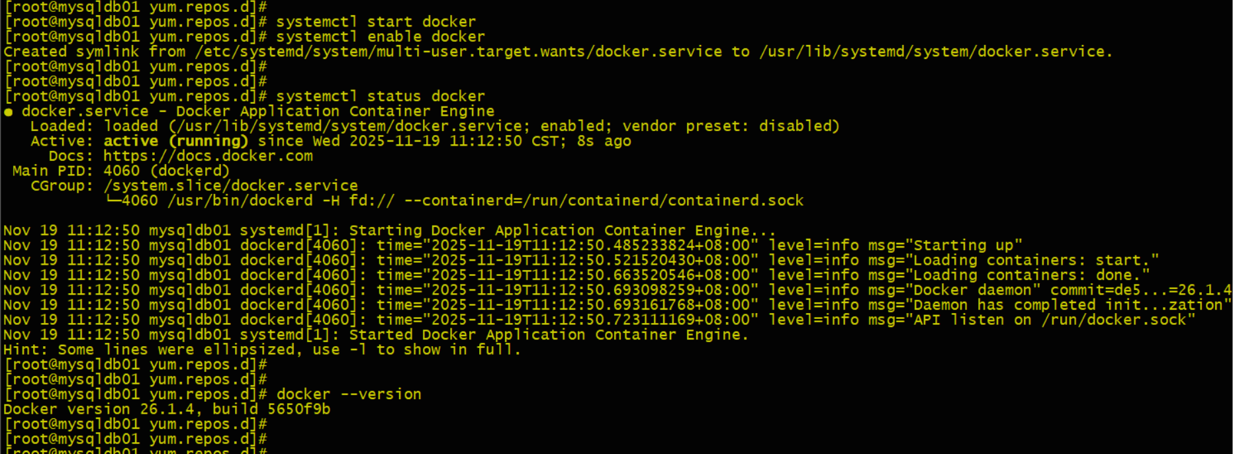This screenshot has width=1233, height=454.
Task: Click the '--containerd=/run/containerd/containerd.sock' argument
Action: click(x=604, y=201)
